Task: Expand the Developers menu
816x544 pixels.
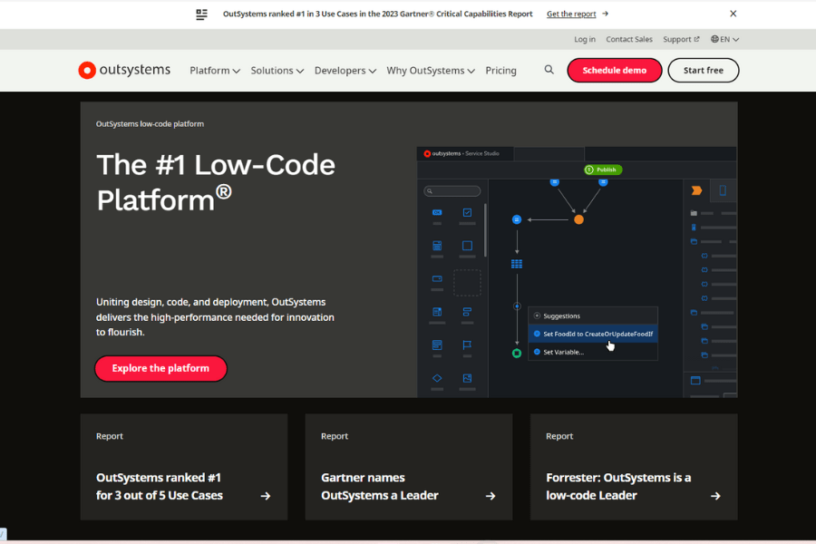Action: click(345, 71)
